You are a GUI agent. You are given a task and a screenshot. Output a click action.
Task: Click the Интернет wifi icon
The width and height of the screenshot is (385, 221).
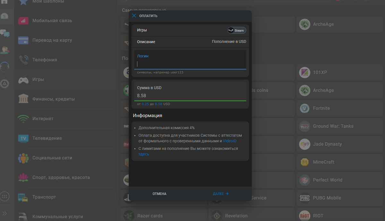23,119
